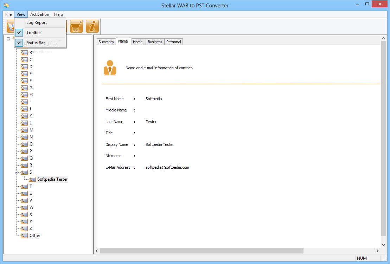Select the Name tab
This screenshot has height=264, width=390.
tap(123, 41)
